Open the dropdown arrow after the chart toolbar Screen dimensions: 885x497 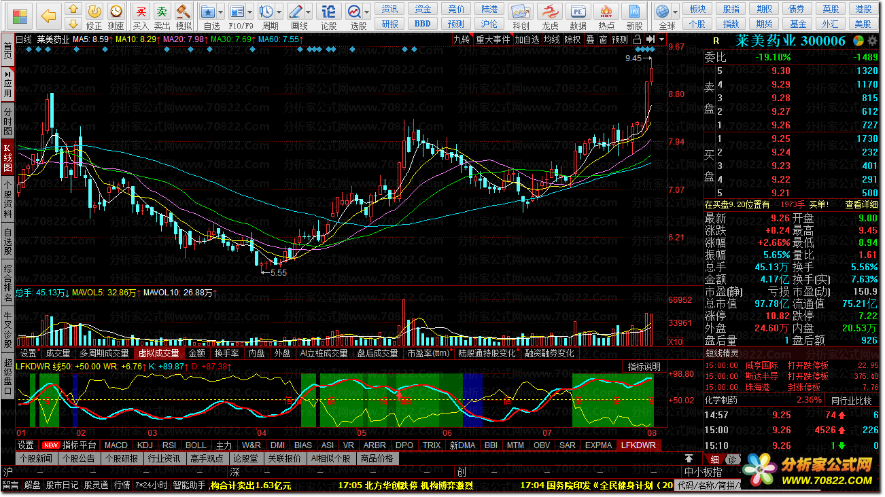pyautogui.click(x=663, y=39)
